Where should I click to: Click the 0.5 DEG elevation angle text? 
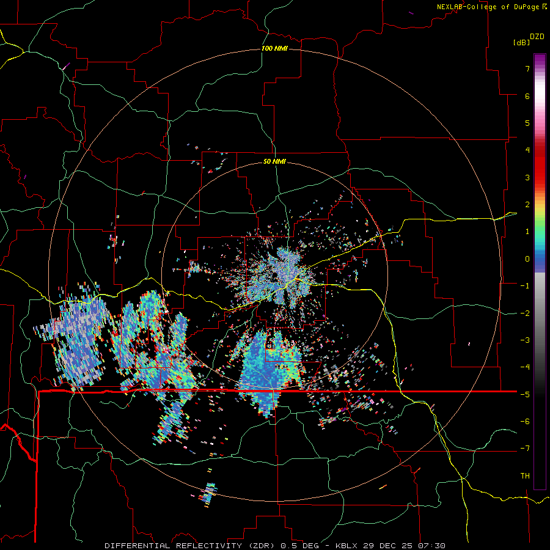(300, 546)
